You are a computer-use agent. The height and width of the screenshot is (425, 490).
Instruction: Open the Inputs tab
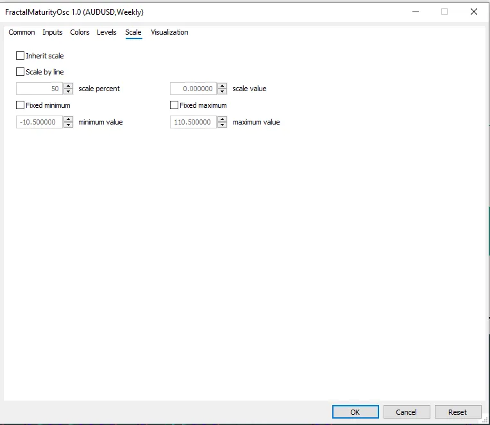click(53, 32)
